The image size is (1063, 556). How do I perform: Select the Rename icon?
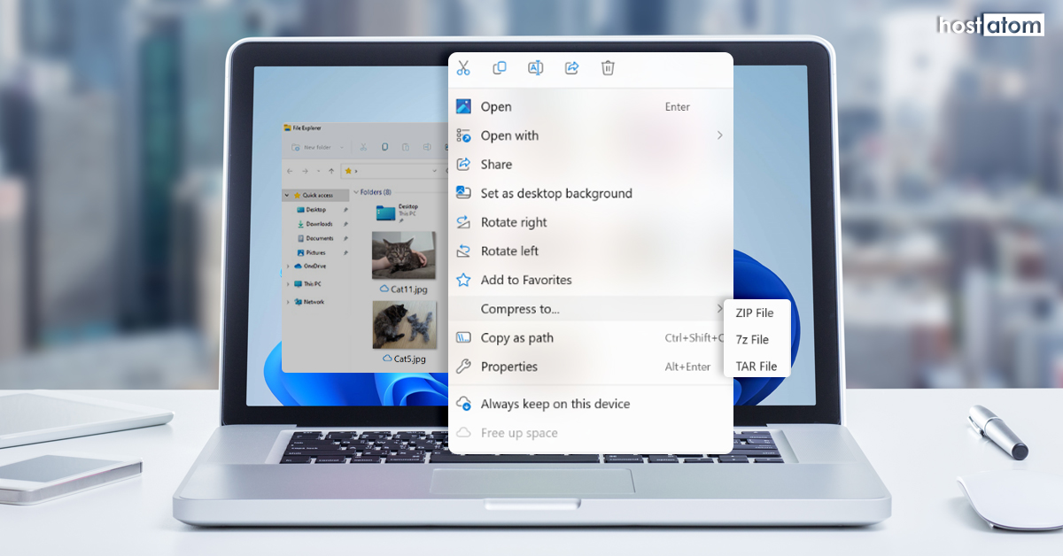pyautogui.click(x=535, y=68)
